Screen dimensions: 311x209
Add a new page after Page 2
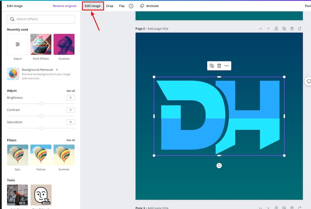coord(300,29)
